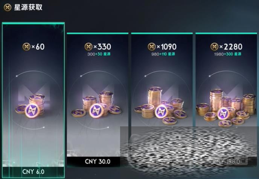Click the ×1090 amount text

point(166,47)
